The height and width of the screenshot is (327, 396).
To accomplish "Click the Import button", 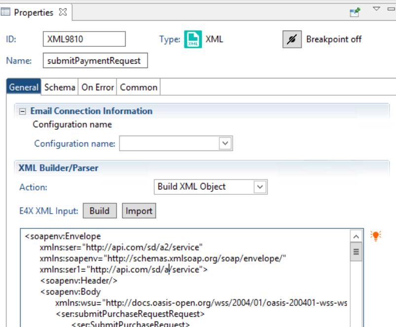I will (x=139, y=211).
